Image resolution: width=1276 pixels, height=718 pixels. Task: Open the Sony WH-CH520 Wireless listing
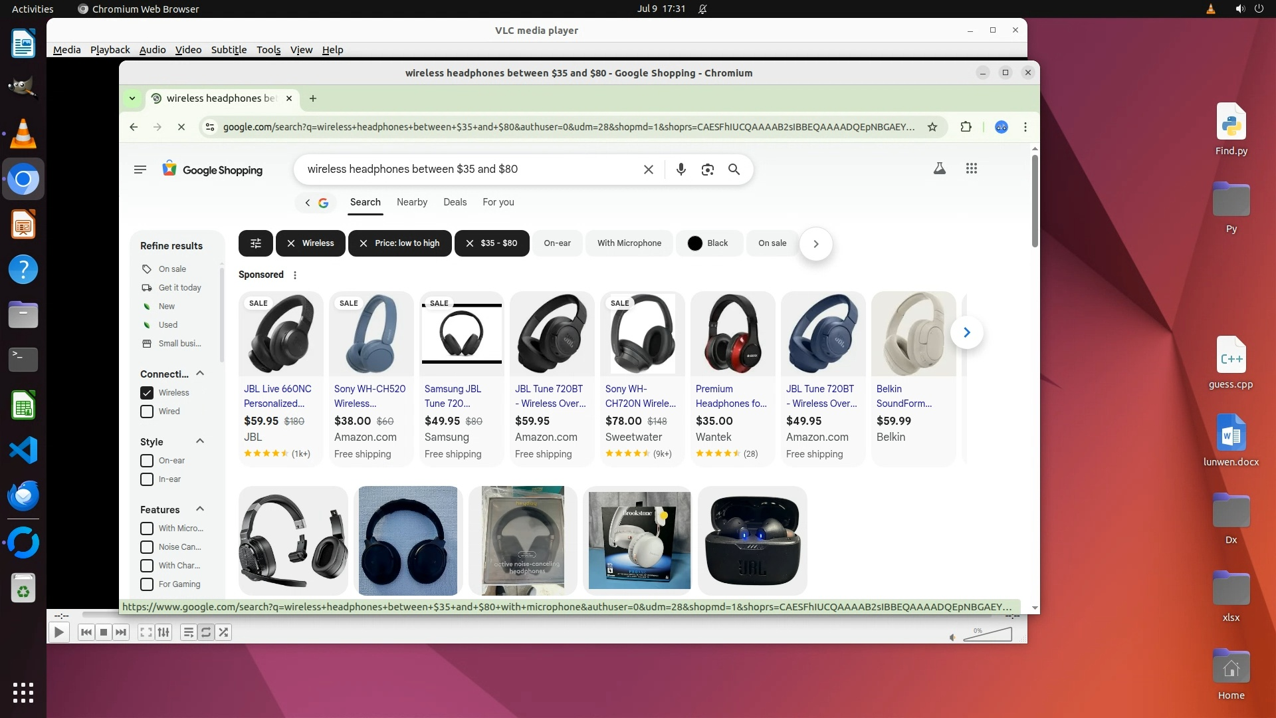pyautogui.click(x=370, y=396)
